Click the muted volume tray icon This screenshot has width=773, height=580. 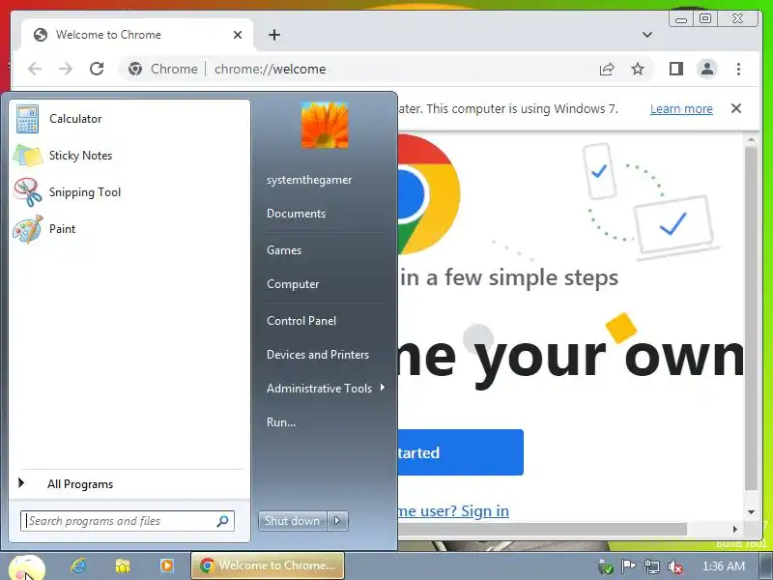(x=674, y=566)
